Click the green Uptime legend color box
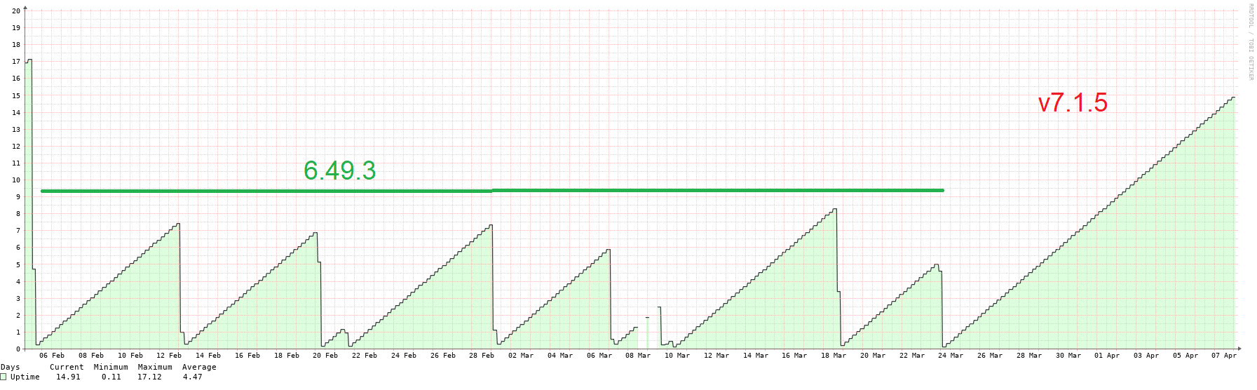The height and width of the screenshot is (390, 1257). pos(4,377)
